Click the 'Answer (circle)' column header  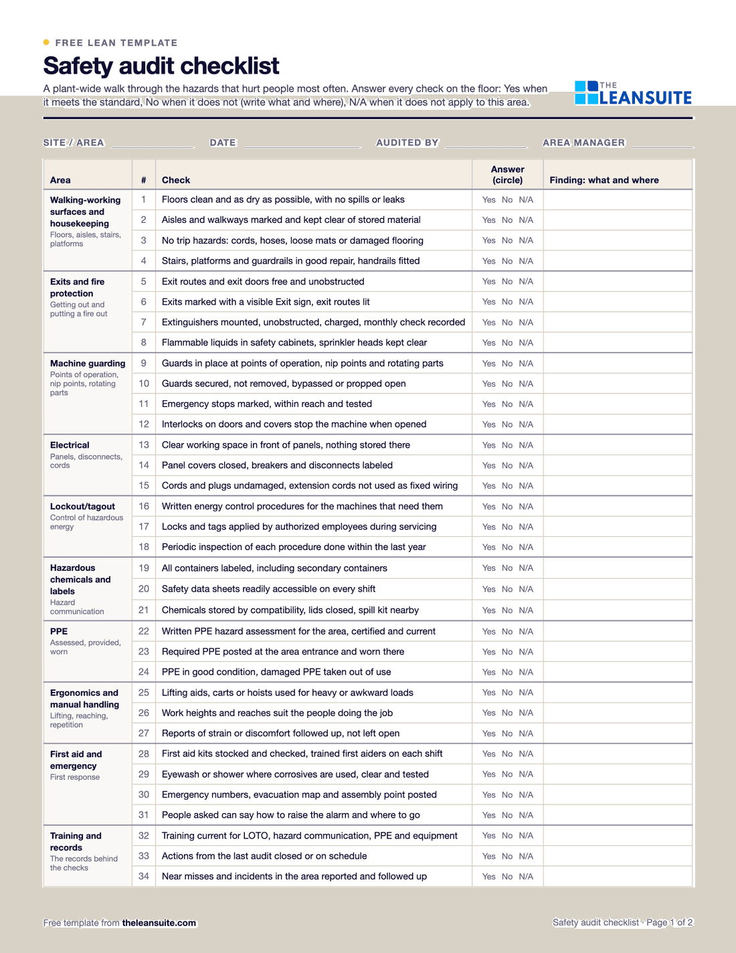(x=508, y=175)
